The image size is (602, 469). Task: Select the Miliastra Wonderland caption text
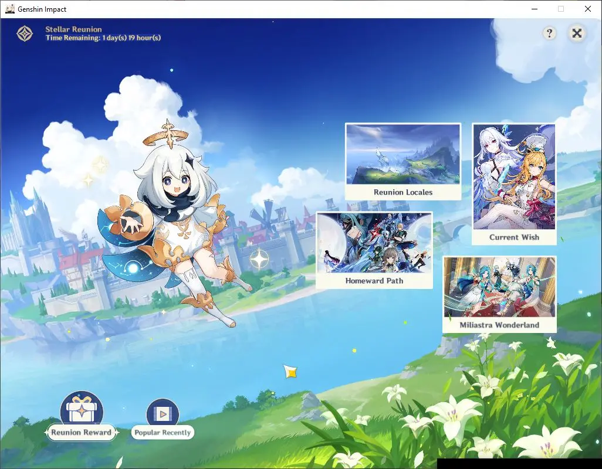click(x=499, y=325)
